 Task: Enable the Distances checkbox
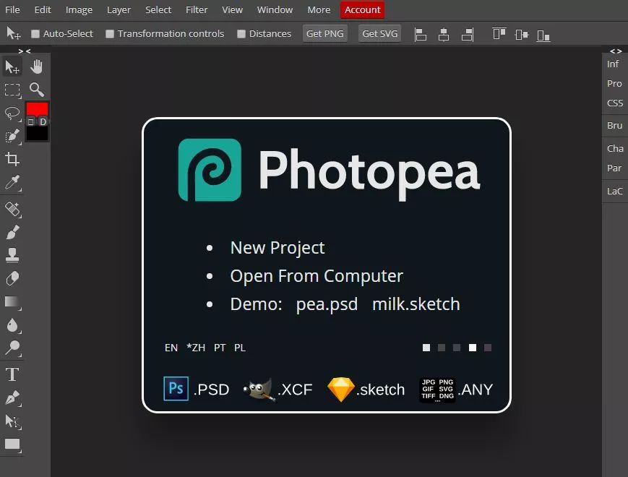click(241, 34)
